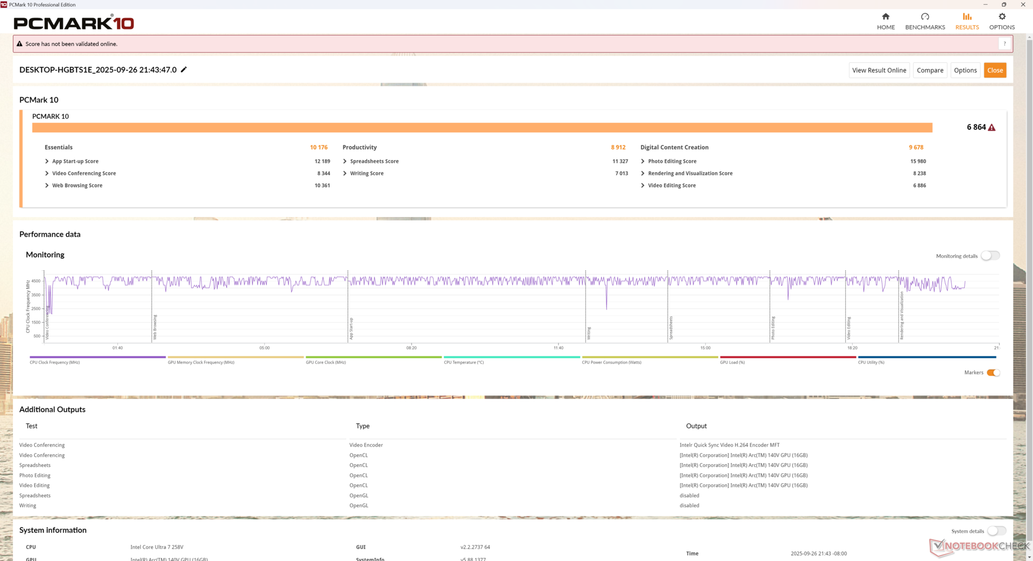
Task: Select the Results bar chart icon
Action: (967, 17)
